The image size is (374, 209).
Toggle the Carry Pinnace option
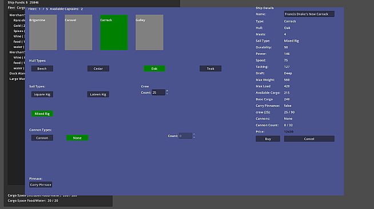(x=41, y=184)
